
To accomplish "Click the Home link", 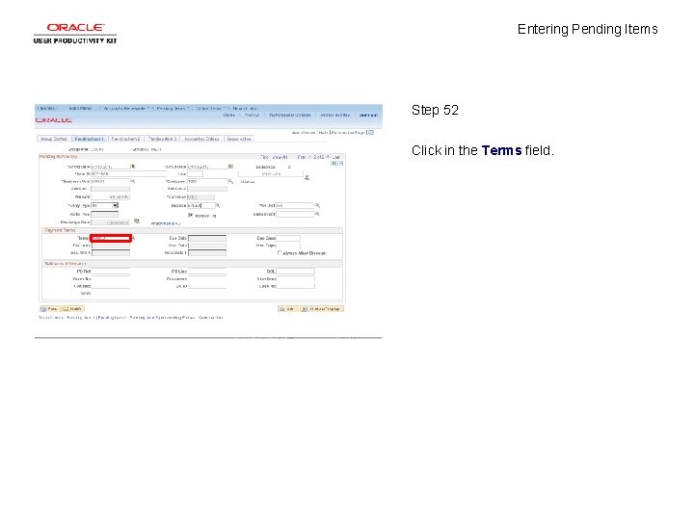I will [x=229, y=115].
